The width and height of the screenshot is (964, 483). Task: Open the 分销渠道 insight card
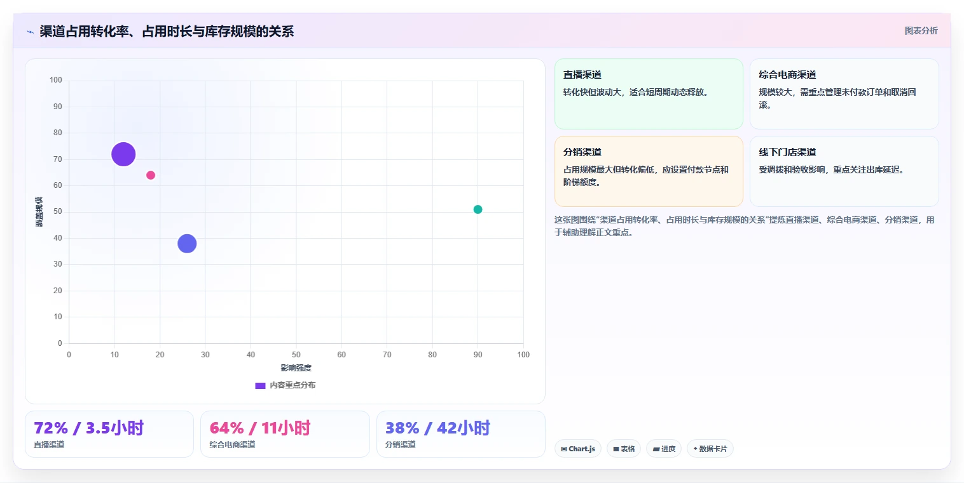point(649,171)
